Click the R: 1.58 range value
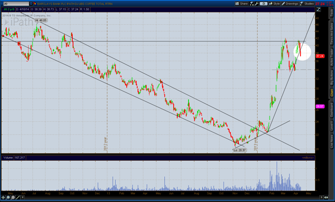 click(x=85, y=9)
